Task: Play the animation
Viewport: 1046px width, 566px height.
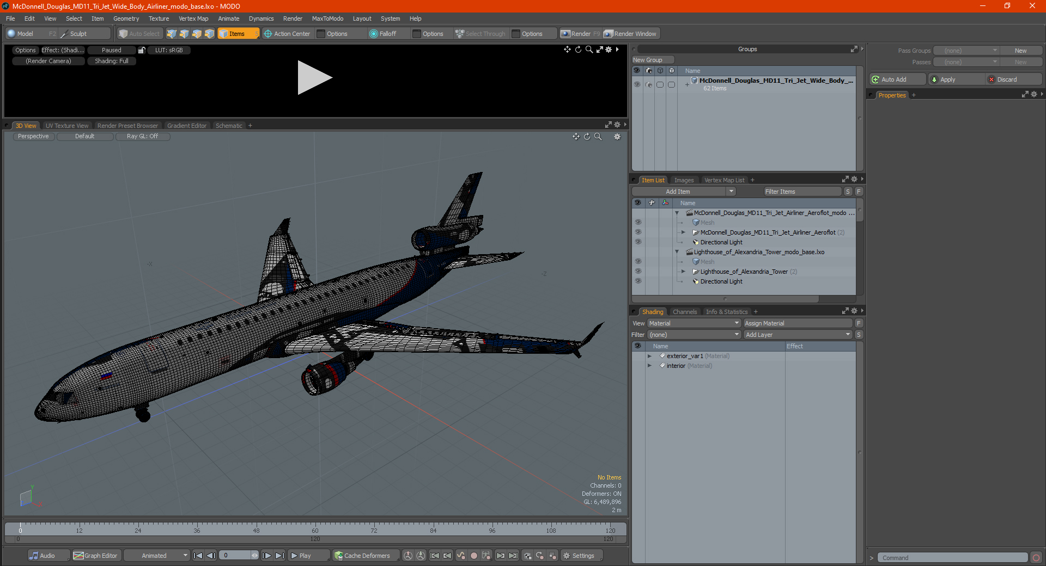Action: click(308, 556)
